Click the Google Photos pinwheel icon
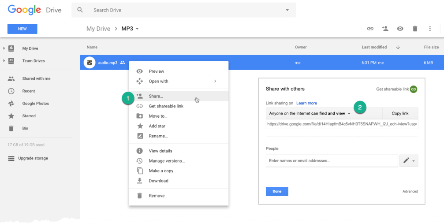The width and height of the screenshot is (444, 223). tap(11, 104)
